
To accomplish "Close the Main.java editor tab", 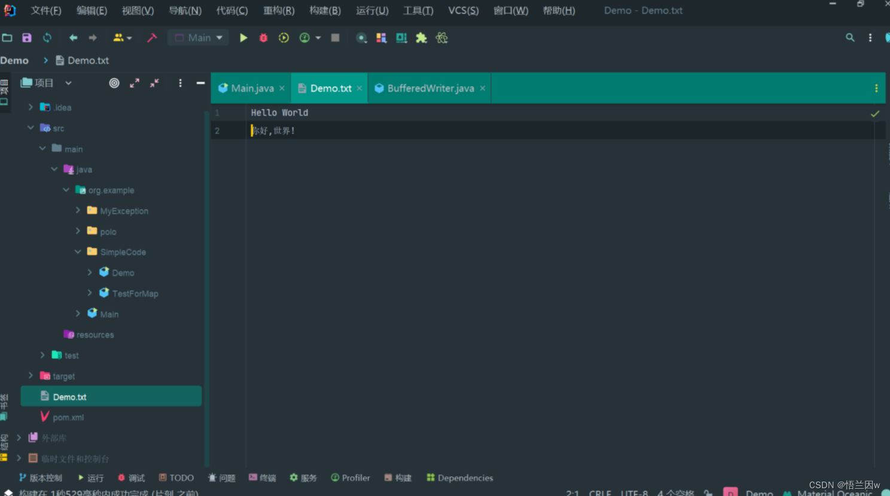I will click(x=282, y=89).
